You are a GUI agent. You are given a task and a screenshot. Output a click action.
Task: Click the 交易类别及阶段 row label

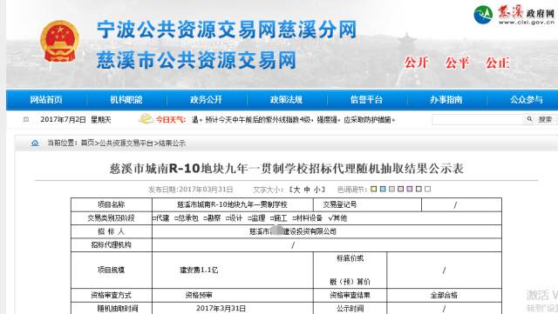(x=112, y=218)
